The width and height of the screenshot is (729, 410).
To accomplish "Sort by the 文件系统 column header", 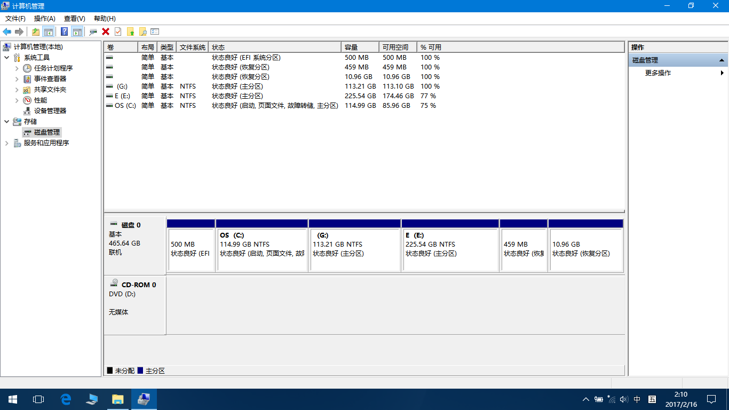I will tap(193, 48).
